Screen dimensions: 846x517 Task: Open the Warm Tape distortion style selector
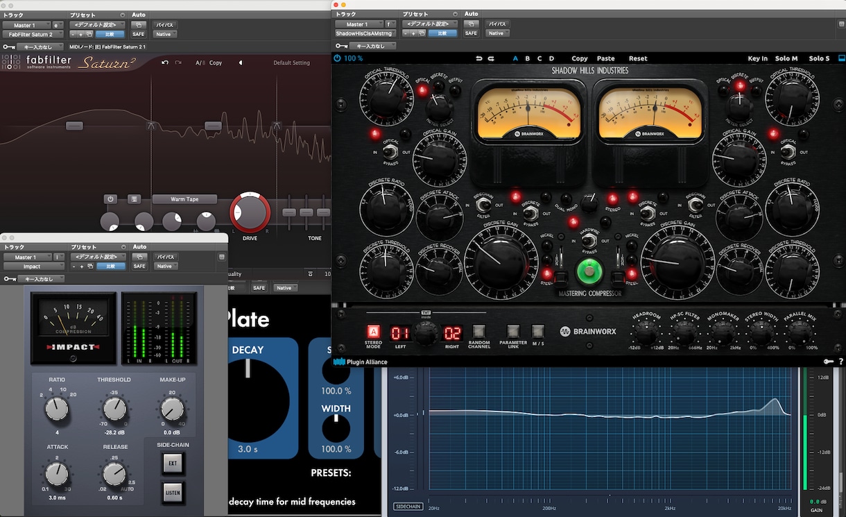[184, 199]
